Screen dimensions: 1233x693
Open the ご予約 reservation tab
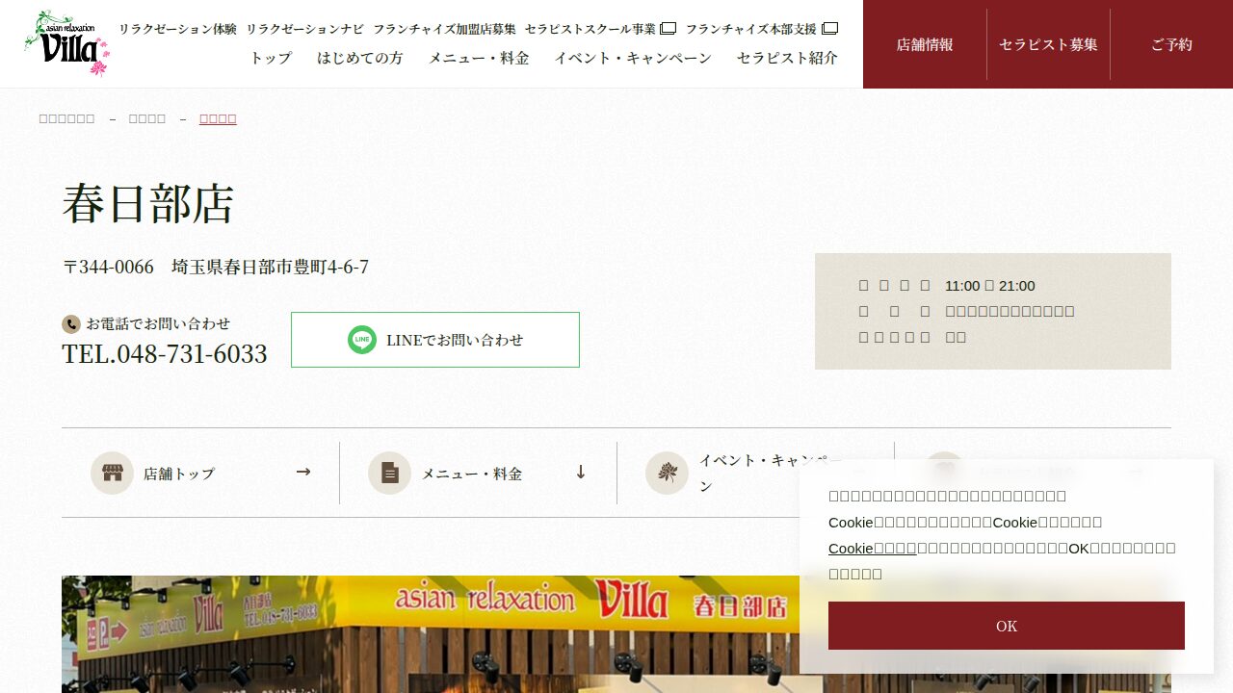coord(1171,44)
